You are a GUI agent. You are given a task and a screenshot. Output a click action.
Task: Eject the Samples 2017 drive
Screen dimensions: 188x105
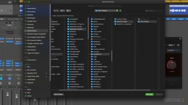[x=46, y=73]
